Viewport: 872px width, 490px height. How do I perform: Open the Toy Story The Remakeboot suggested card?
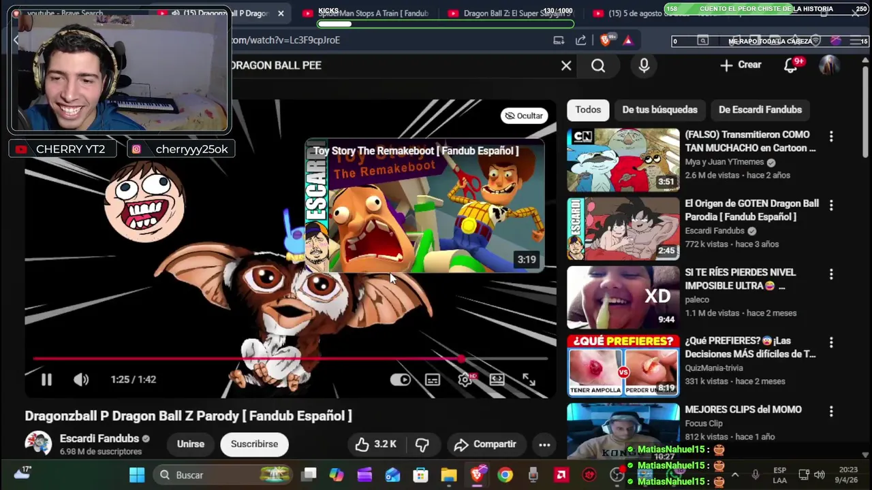pos(424,206)
